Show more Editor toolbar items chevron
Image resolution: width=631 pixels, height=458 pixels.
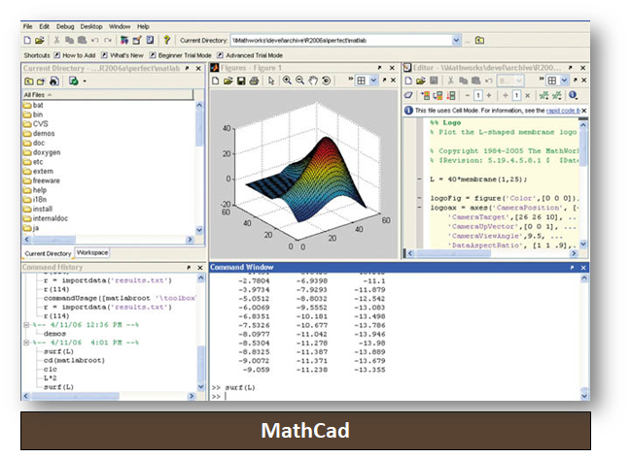click(x=542, y=79)
